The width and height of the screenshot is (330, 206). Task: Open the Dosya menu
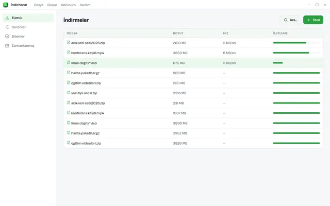tap(39, 5)
